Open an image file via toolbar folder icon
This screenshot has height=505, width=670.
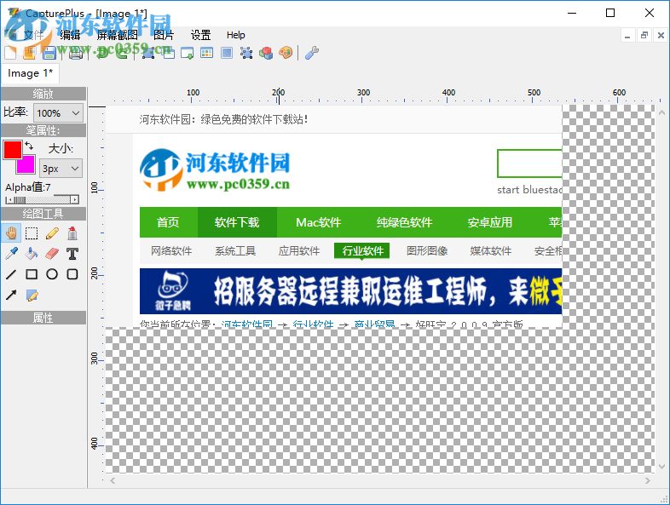pos(30,53)
